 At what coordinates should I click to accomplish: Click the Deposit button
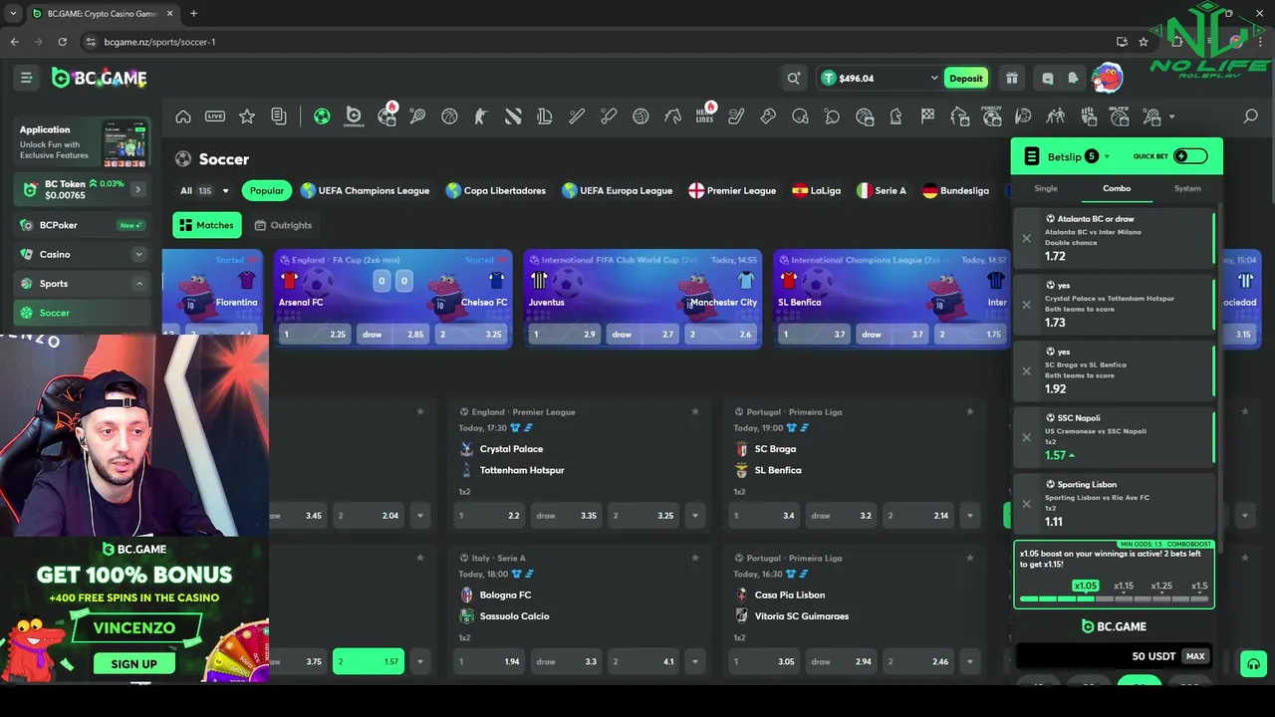pyautogui.click(x=965, y=78)
